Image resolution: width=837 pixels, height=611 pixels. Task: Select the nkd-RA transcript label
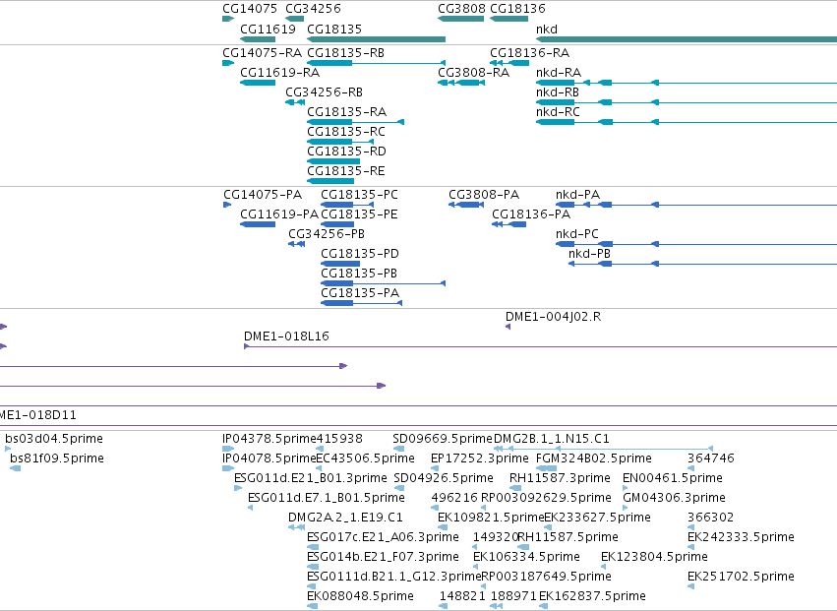pos(559,73)
